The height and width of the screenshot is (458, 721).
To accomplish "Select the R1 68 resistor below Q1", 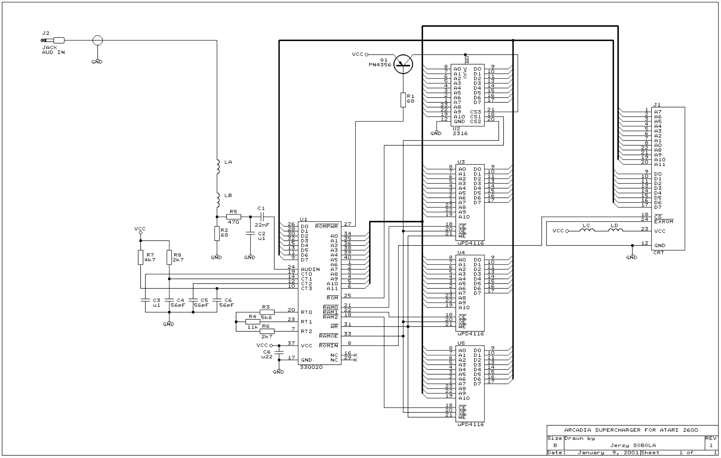I will click(x=403, y=100).
